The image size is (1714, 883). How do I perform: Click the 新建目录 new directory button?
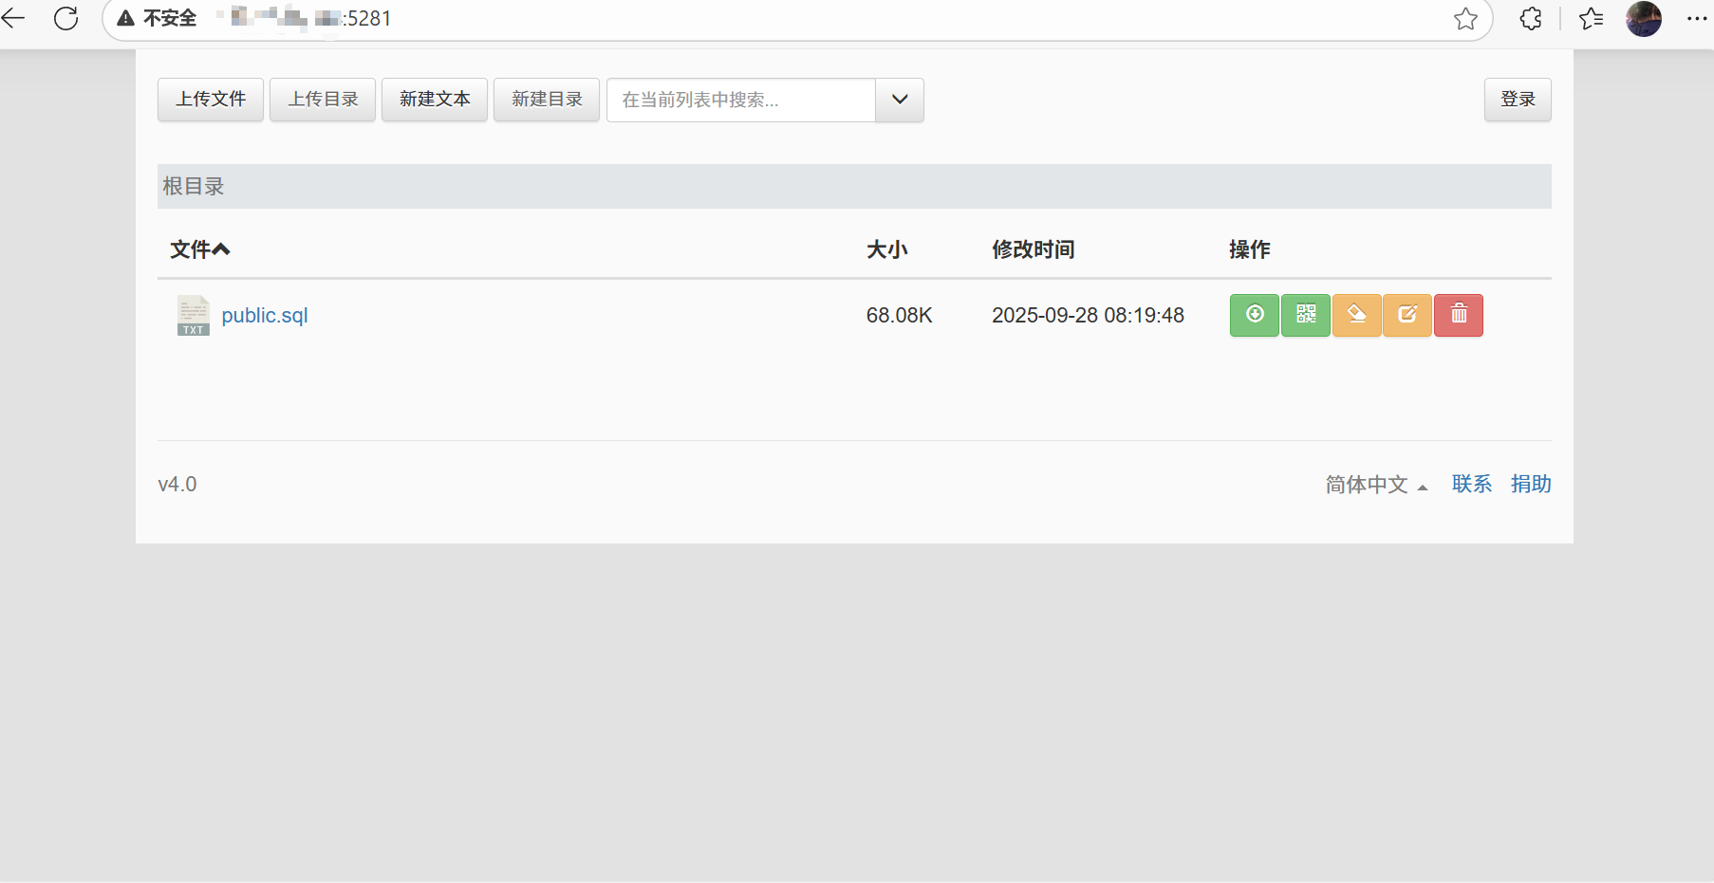coord(546,99)
